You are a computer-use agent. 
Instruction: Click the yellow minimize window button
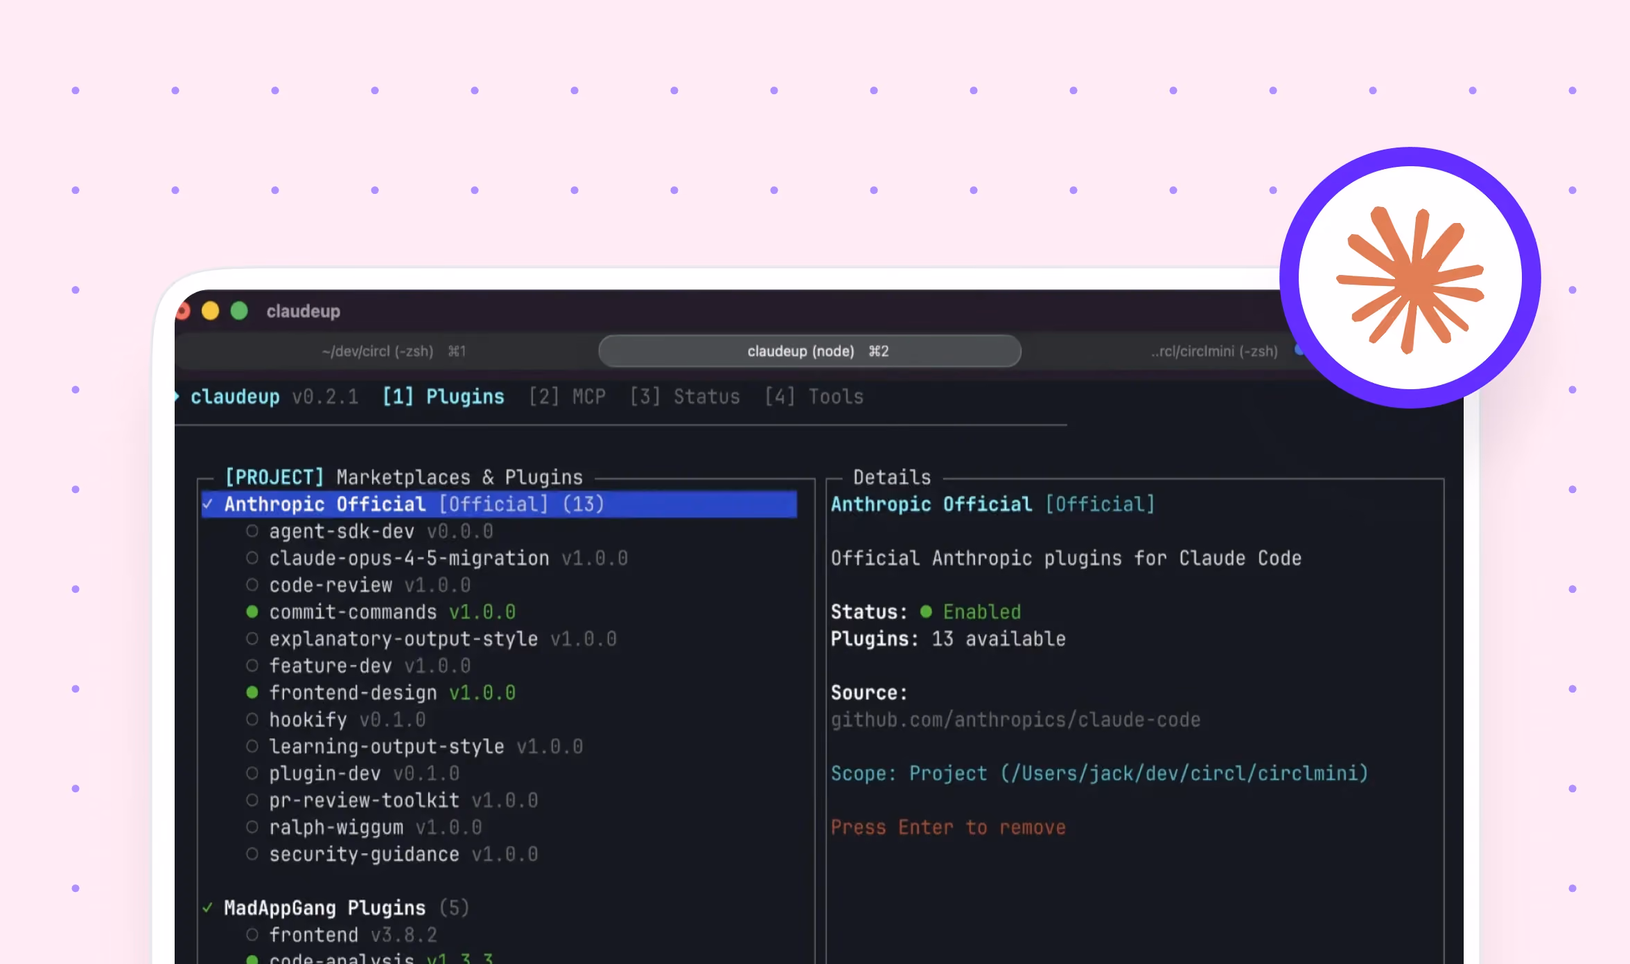(x=210, y=311)
